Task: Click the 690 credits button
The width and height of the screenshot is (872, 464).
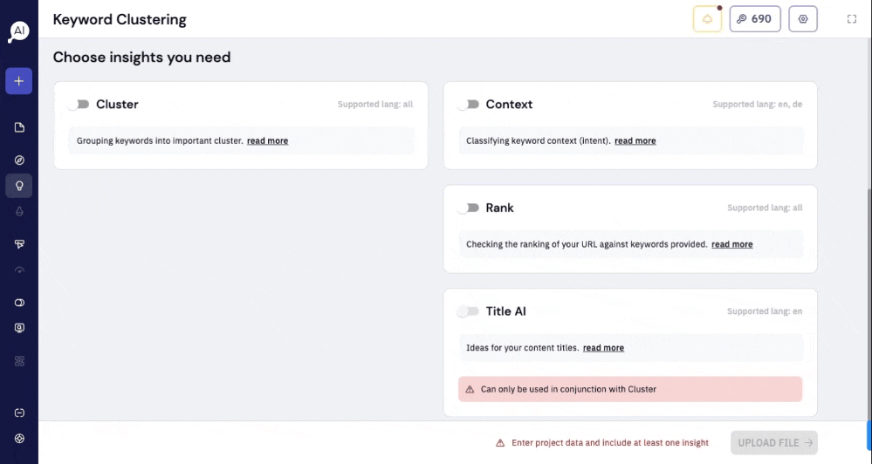Action: pos(755,19)
